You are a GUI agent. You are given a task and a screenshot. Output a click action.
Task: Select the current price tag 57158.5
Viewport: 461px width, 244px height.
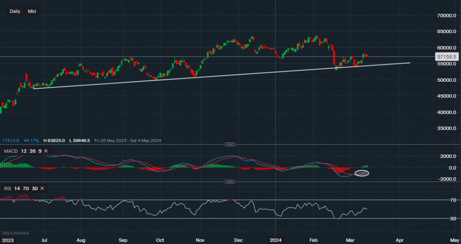point(446,57)
